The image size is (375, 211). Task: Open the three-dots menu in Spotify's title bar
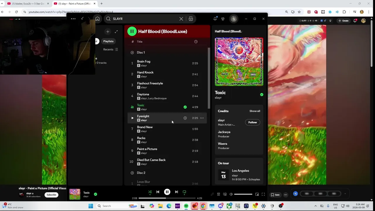coord(73,19)
